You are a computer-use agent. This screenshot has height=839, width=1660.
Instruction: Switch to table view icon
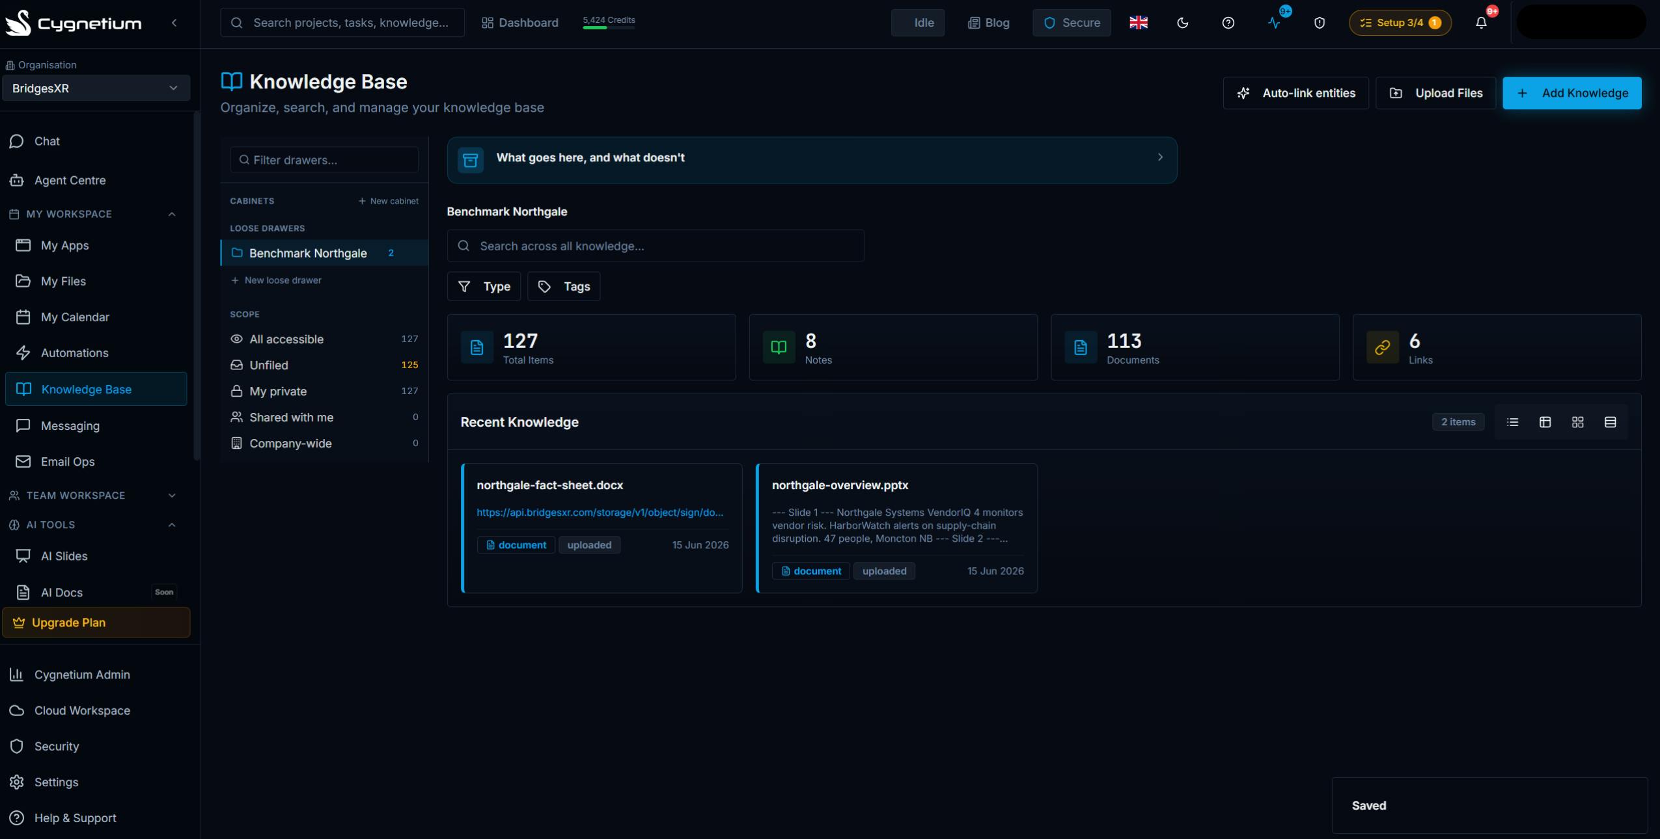point(1545,422)
